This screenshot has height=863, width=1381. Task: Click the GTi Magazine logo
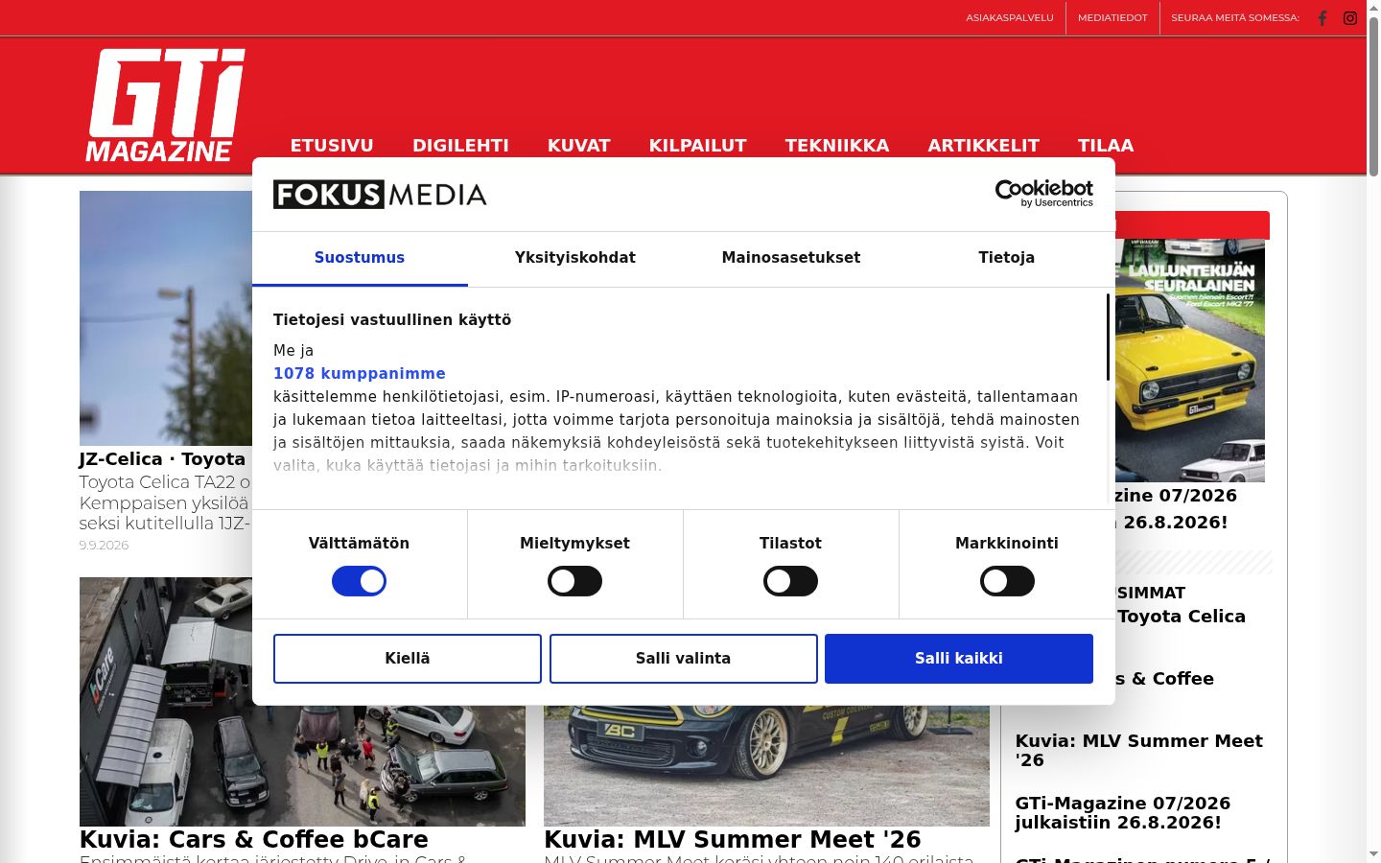coord(165,105)
